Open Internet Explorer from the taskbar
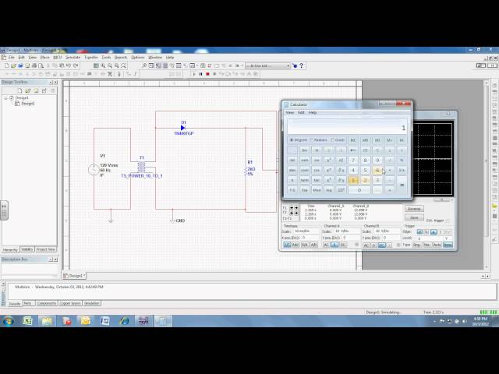Screen dimensions: 499x374 click(x=124, y=321)
